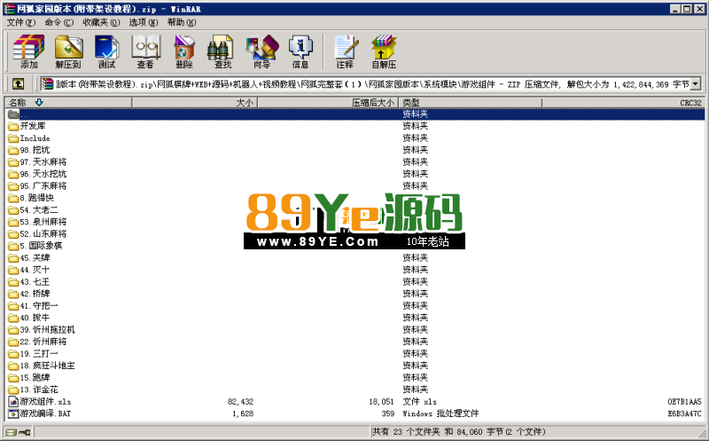This screenshot has width=709, height=441.
Task: Click the up-one-level folder button
Action: (18, 83)
